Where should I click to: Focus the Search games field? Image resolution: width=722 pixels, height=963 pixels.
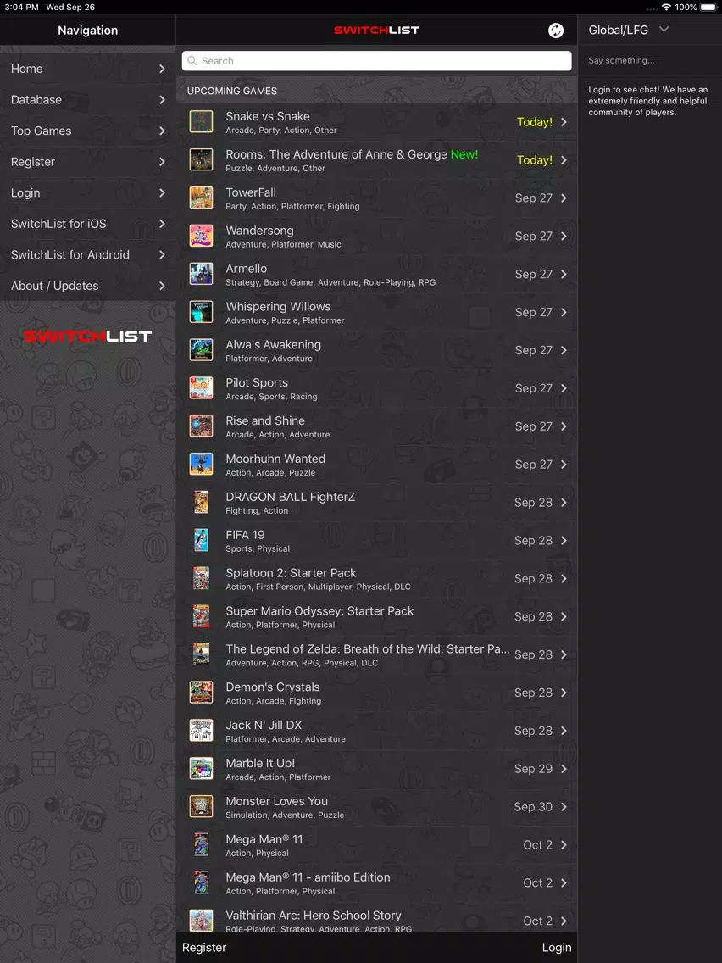tap(376, 61)
